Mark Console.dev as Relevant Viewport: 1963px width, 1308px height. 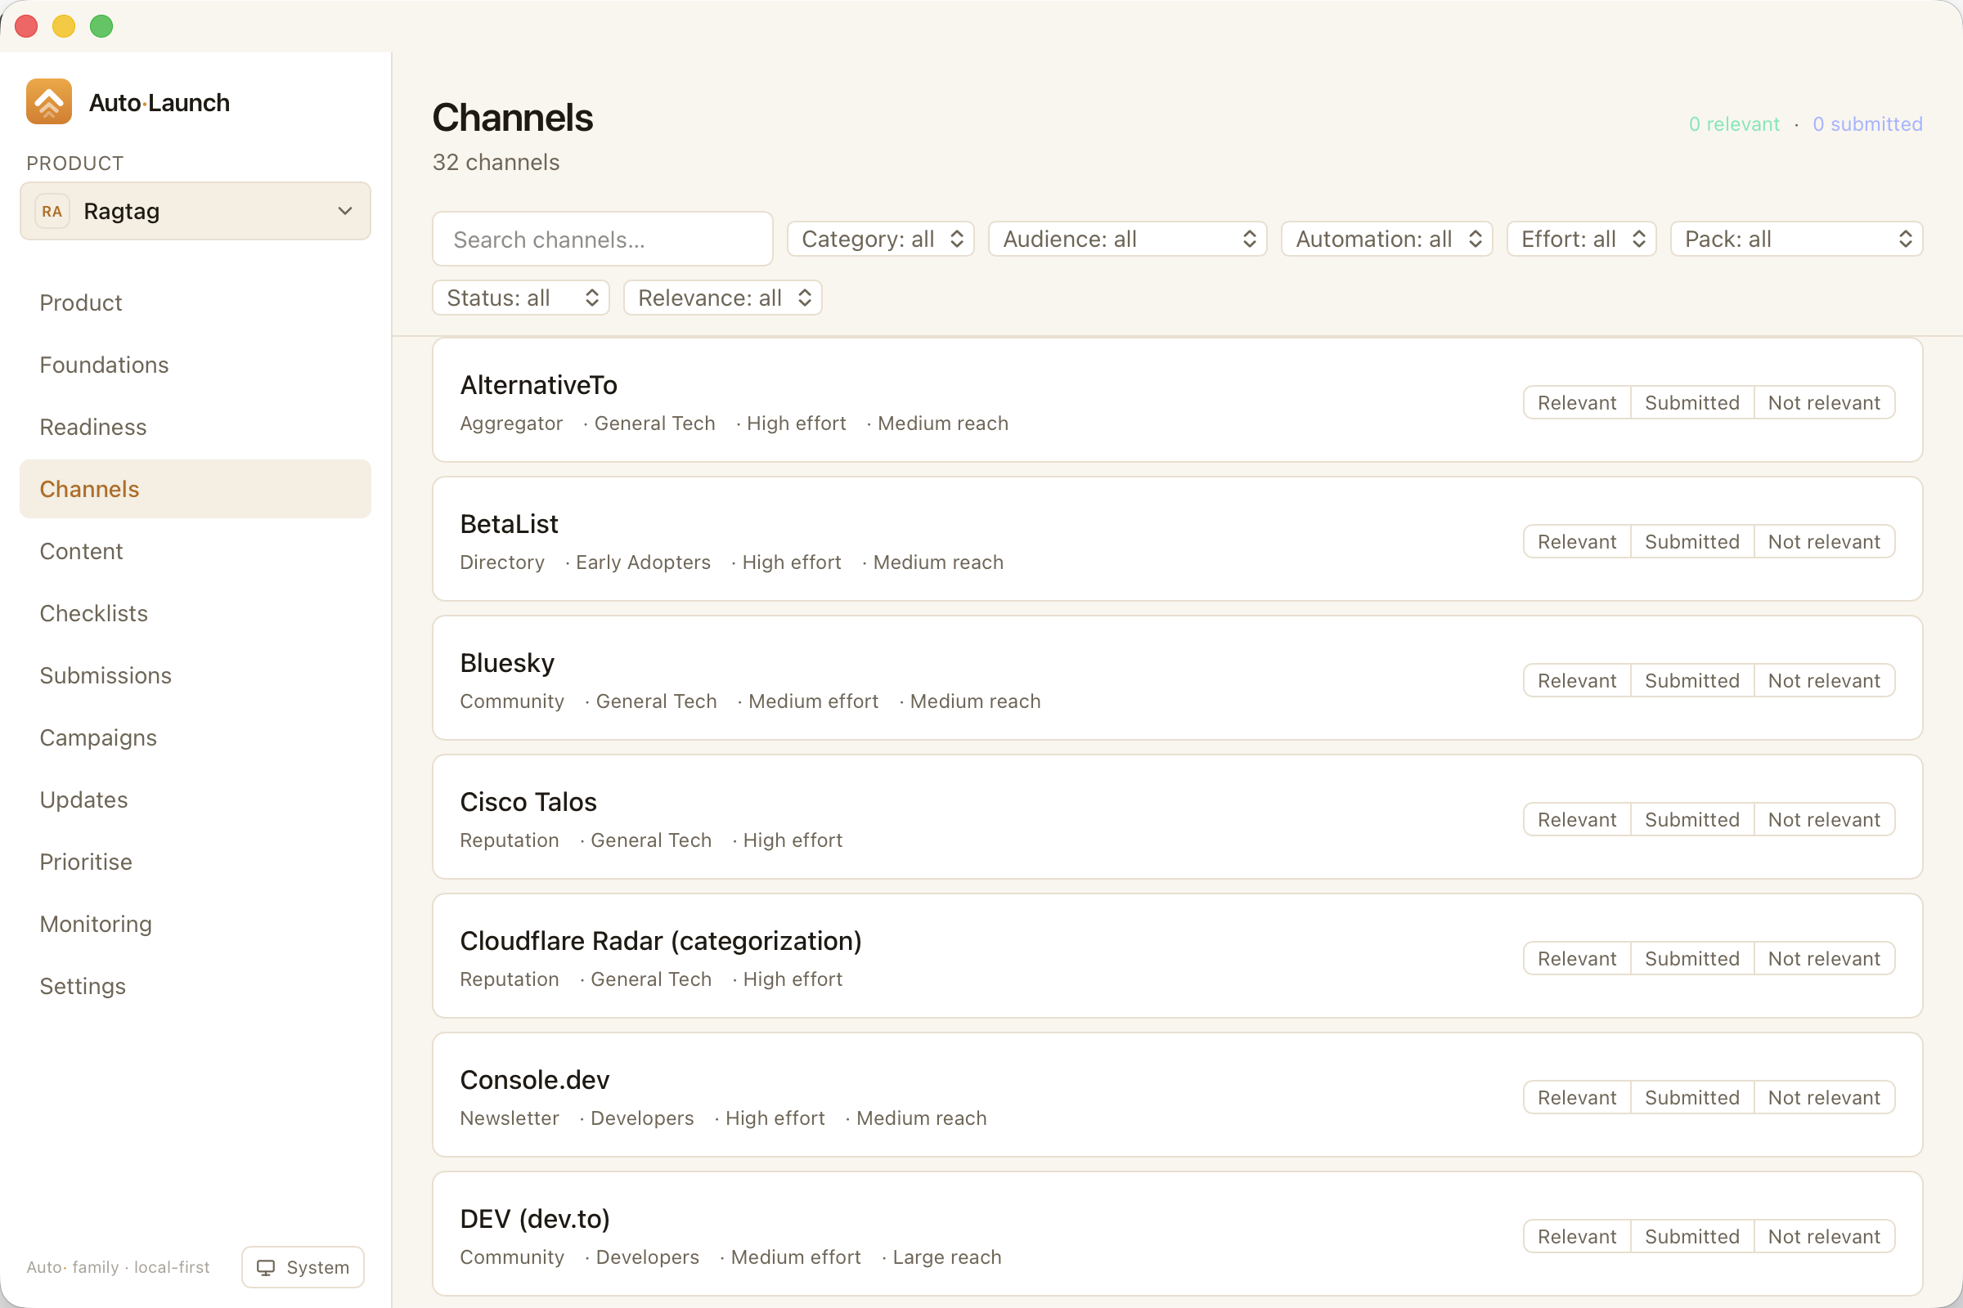[x=1577, y=1098]
